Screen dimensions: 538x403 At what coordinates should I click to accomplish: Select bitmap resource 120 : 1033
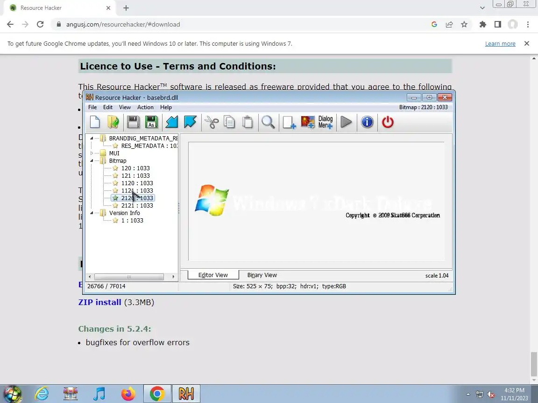(135, 168)
